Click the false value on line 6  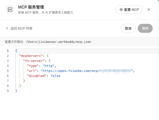(x=56, y=76)
